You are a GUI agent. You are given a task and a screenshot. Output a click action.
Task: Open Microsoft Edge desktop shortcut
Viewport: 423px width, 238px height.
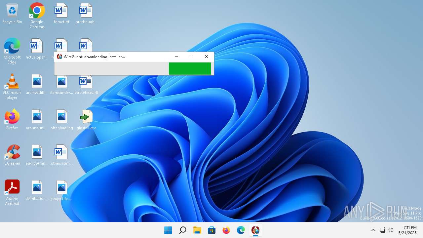coord(12,51)
